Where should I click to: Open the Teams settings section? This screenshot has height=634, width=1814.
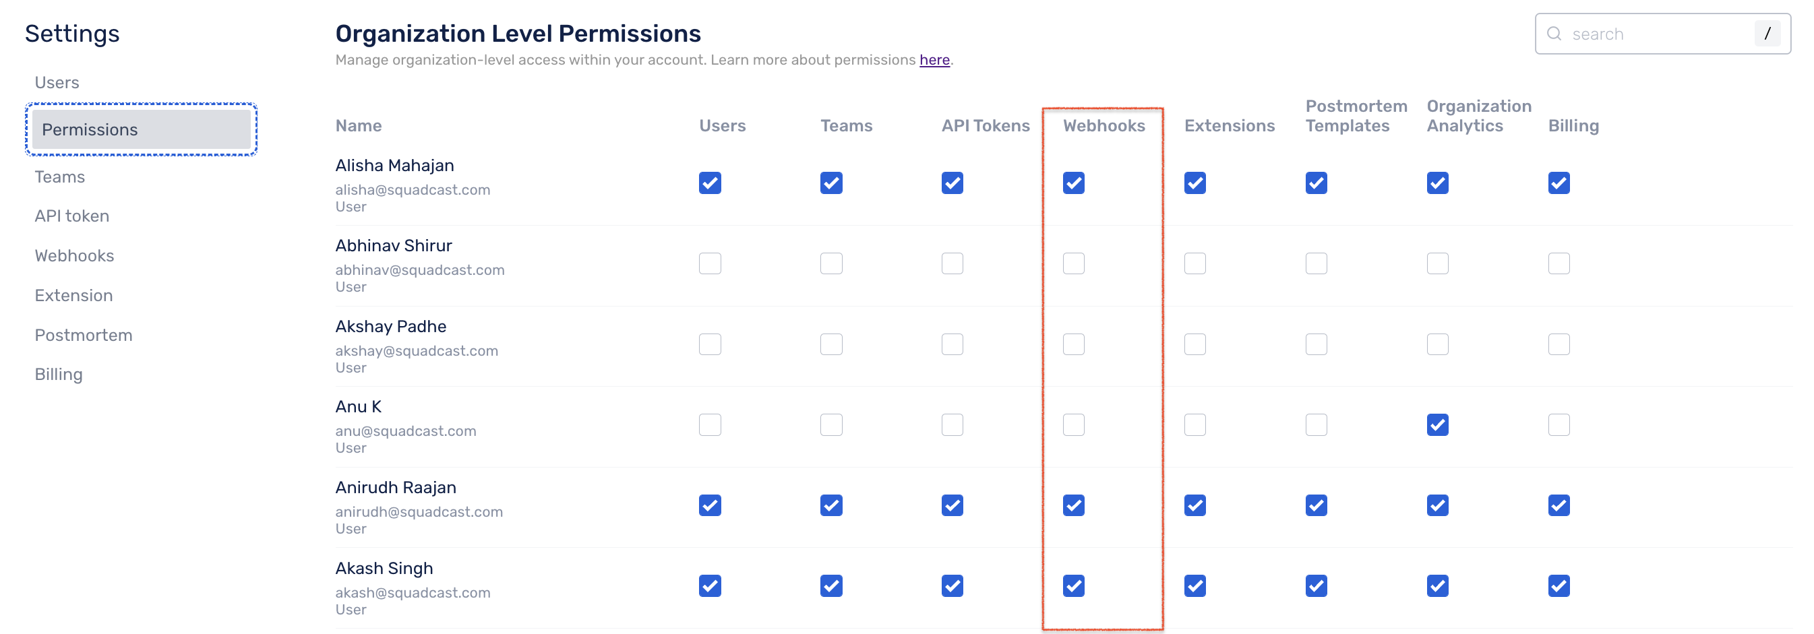tap(59, 177)
